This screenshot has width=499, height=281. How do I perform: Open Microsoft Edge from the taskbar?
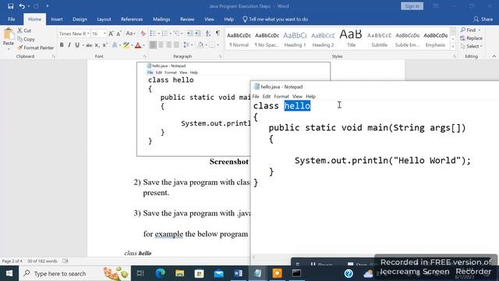161,273
